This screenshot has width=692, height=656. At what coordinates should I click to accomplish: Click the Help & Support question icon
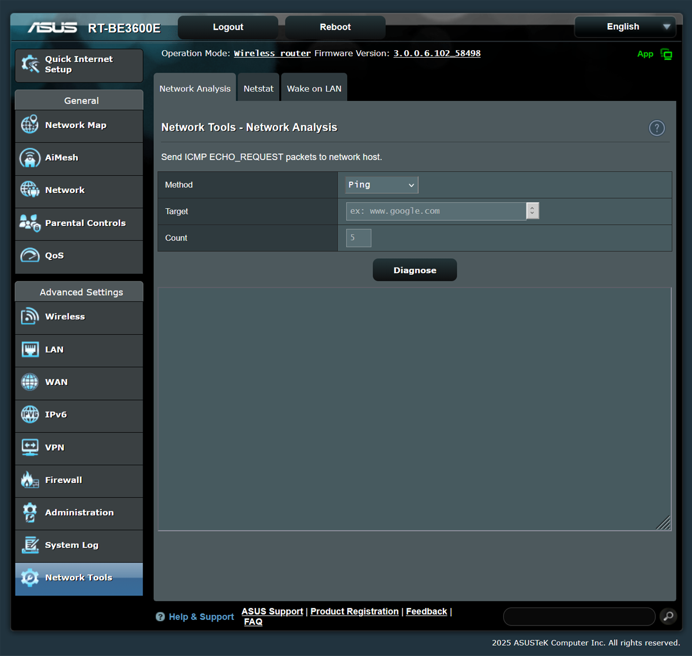tap(160, 617)
